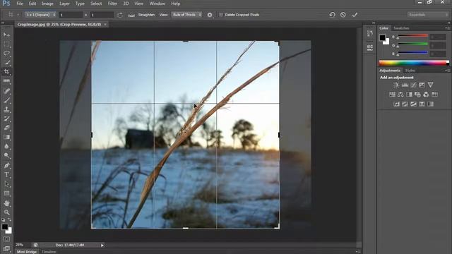Select the Dodge tool
This screenshot has width=452, height=254.
coord(6,155)
